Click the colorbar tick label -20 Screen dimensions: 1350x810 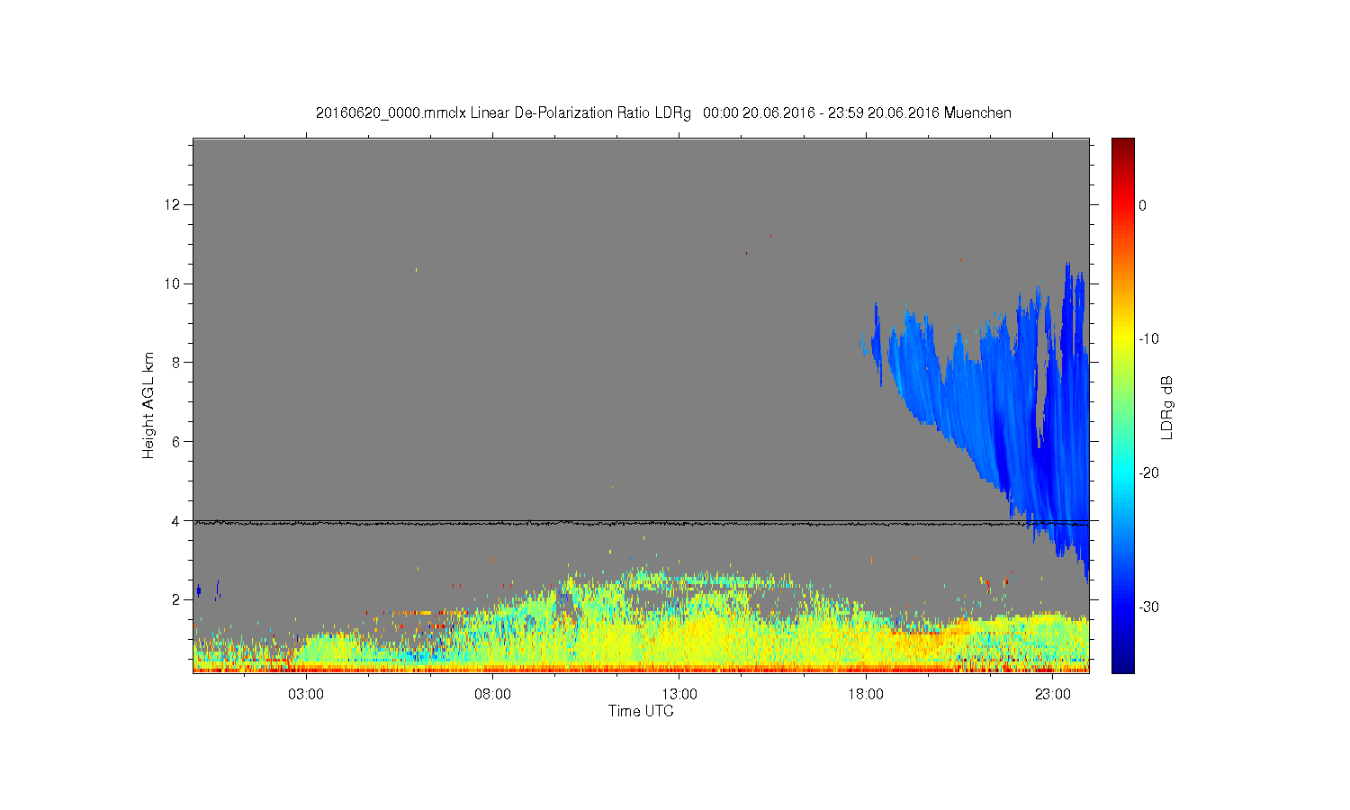click(1148, 473)
